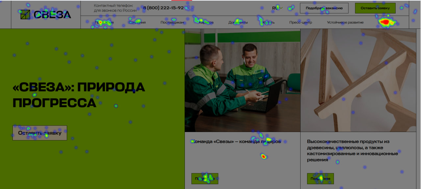Open the Карьера menu item
The height and width of the screenshot is (189, 421).
[x=206, y=23]
